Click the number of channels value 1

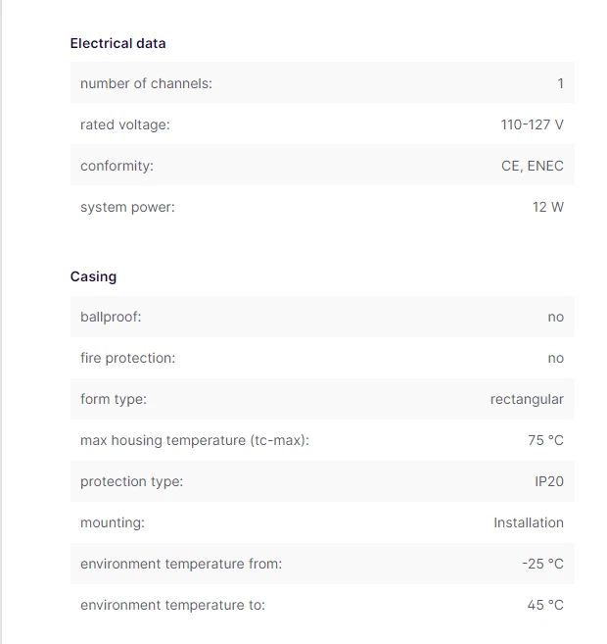(561, 83)
